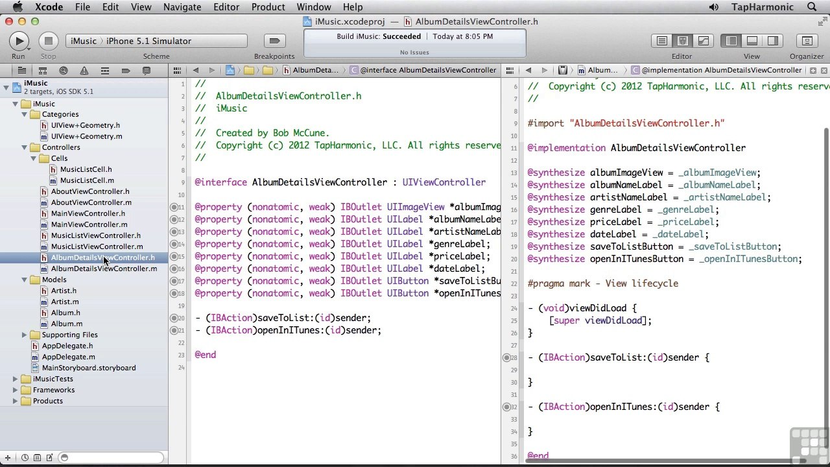Collapse the Categories group
This screenshot has width=830, height=467.
coord(25,114)
